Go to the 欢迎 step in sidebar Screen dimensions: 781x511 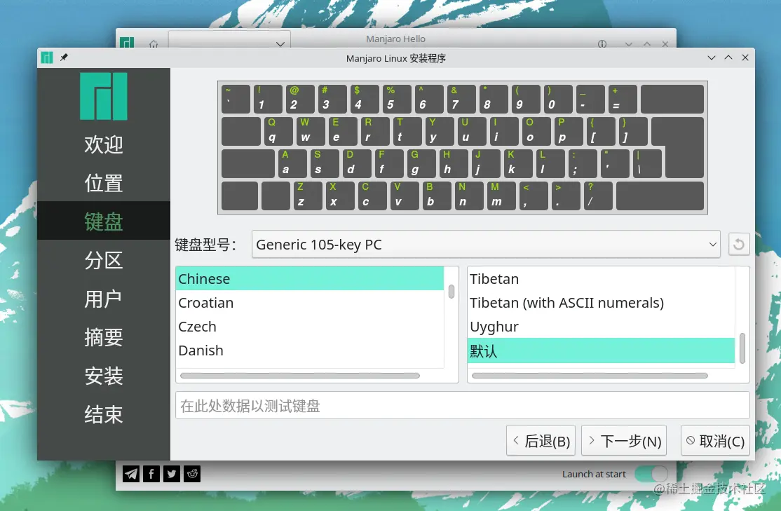104,144
